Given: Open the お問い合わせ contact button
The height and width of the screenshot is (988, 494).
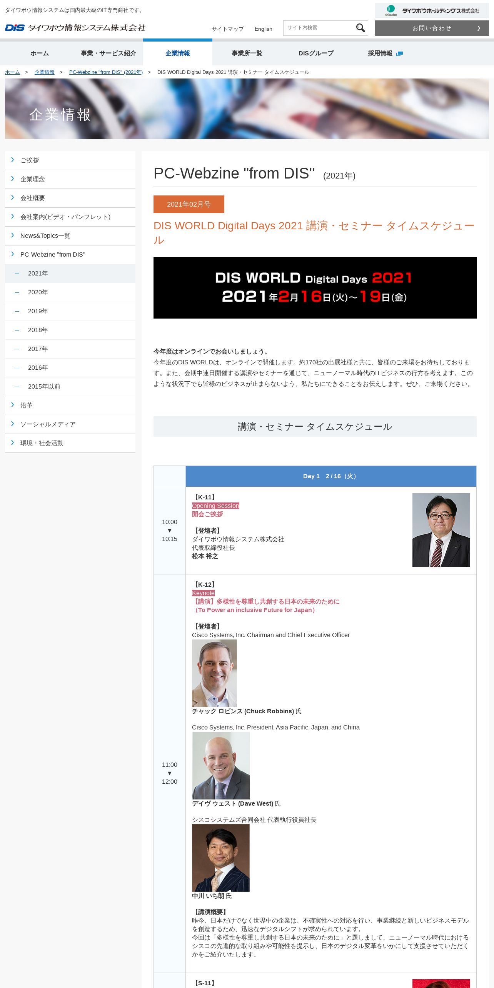Looking at the screenshot, I should pyautogui.click(x=432, y=28).
